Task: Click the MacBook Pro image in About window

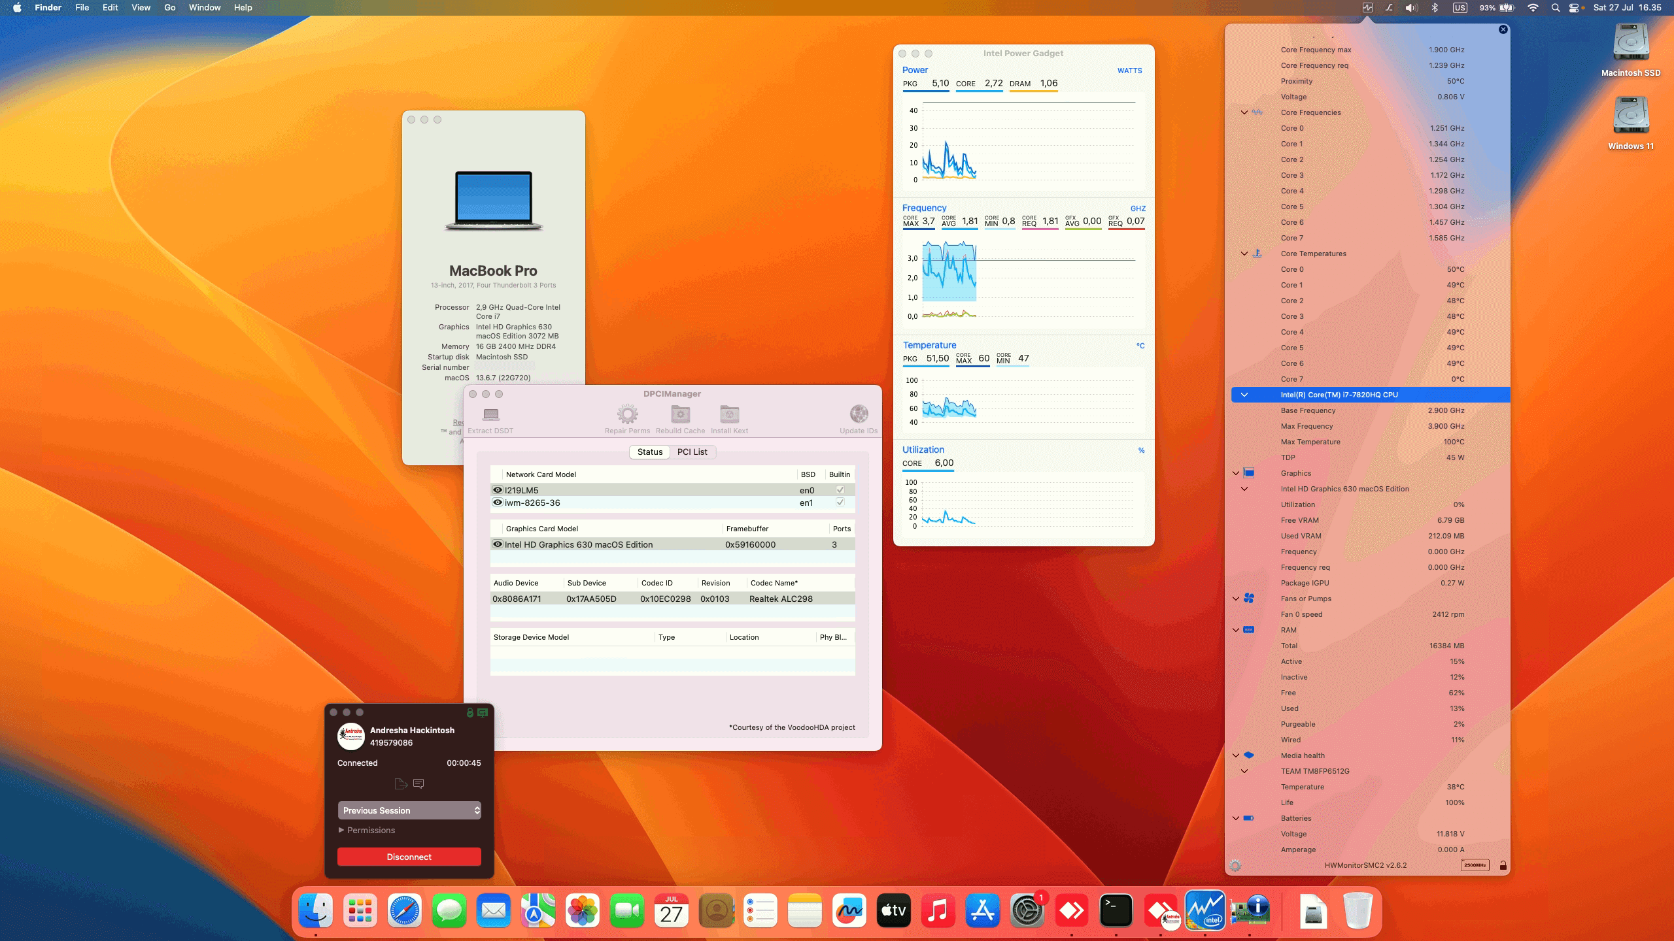Action: point(494,201)
